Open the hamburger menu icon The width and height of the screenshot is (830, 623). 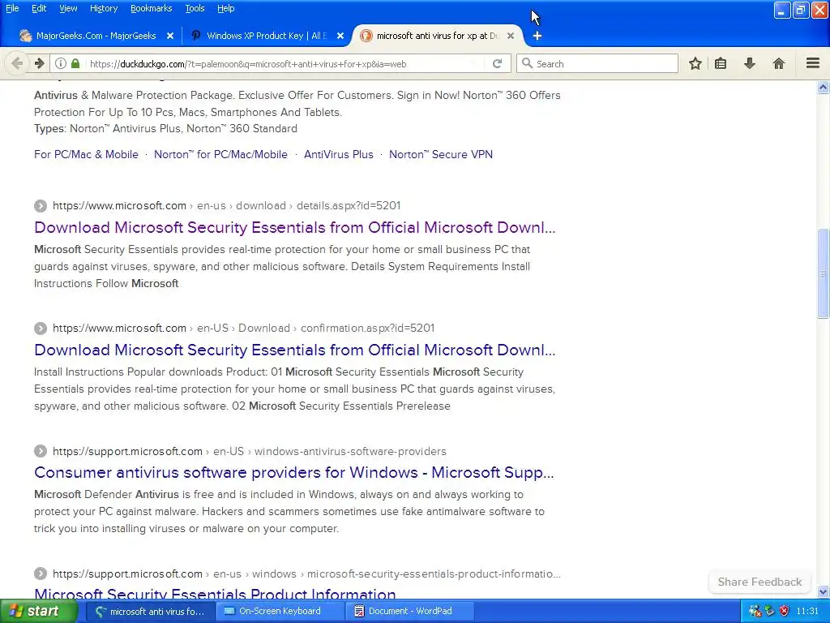click(813, 63)
